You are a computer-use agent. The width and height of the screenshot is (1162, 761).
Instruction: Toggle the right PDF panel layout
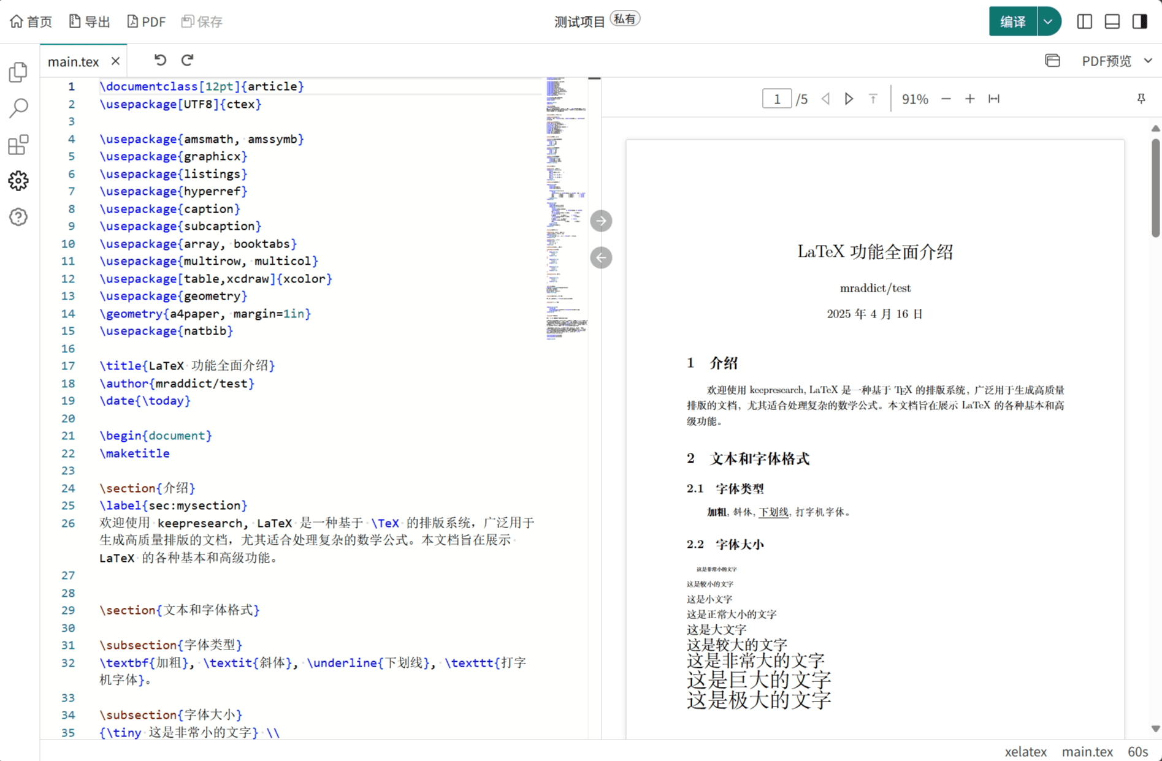pyautogui.click(x=1139, y=21)
